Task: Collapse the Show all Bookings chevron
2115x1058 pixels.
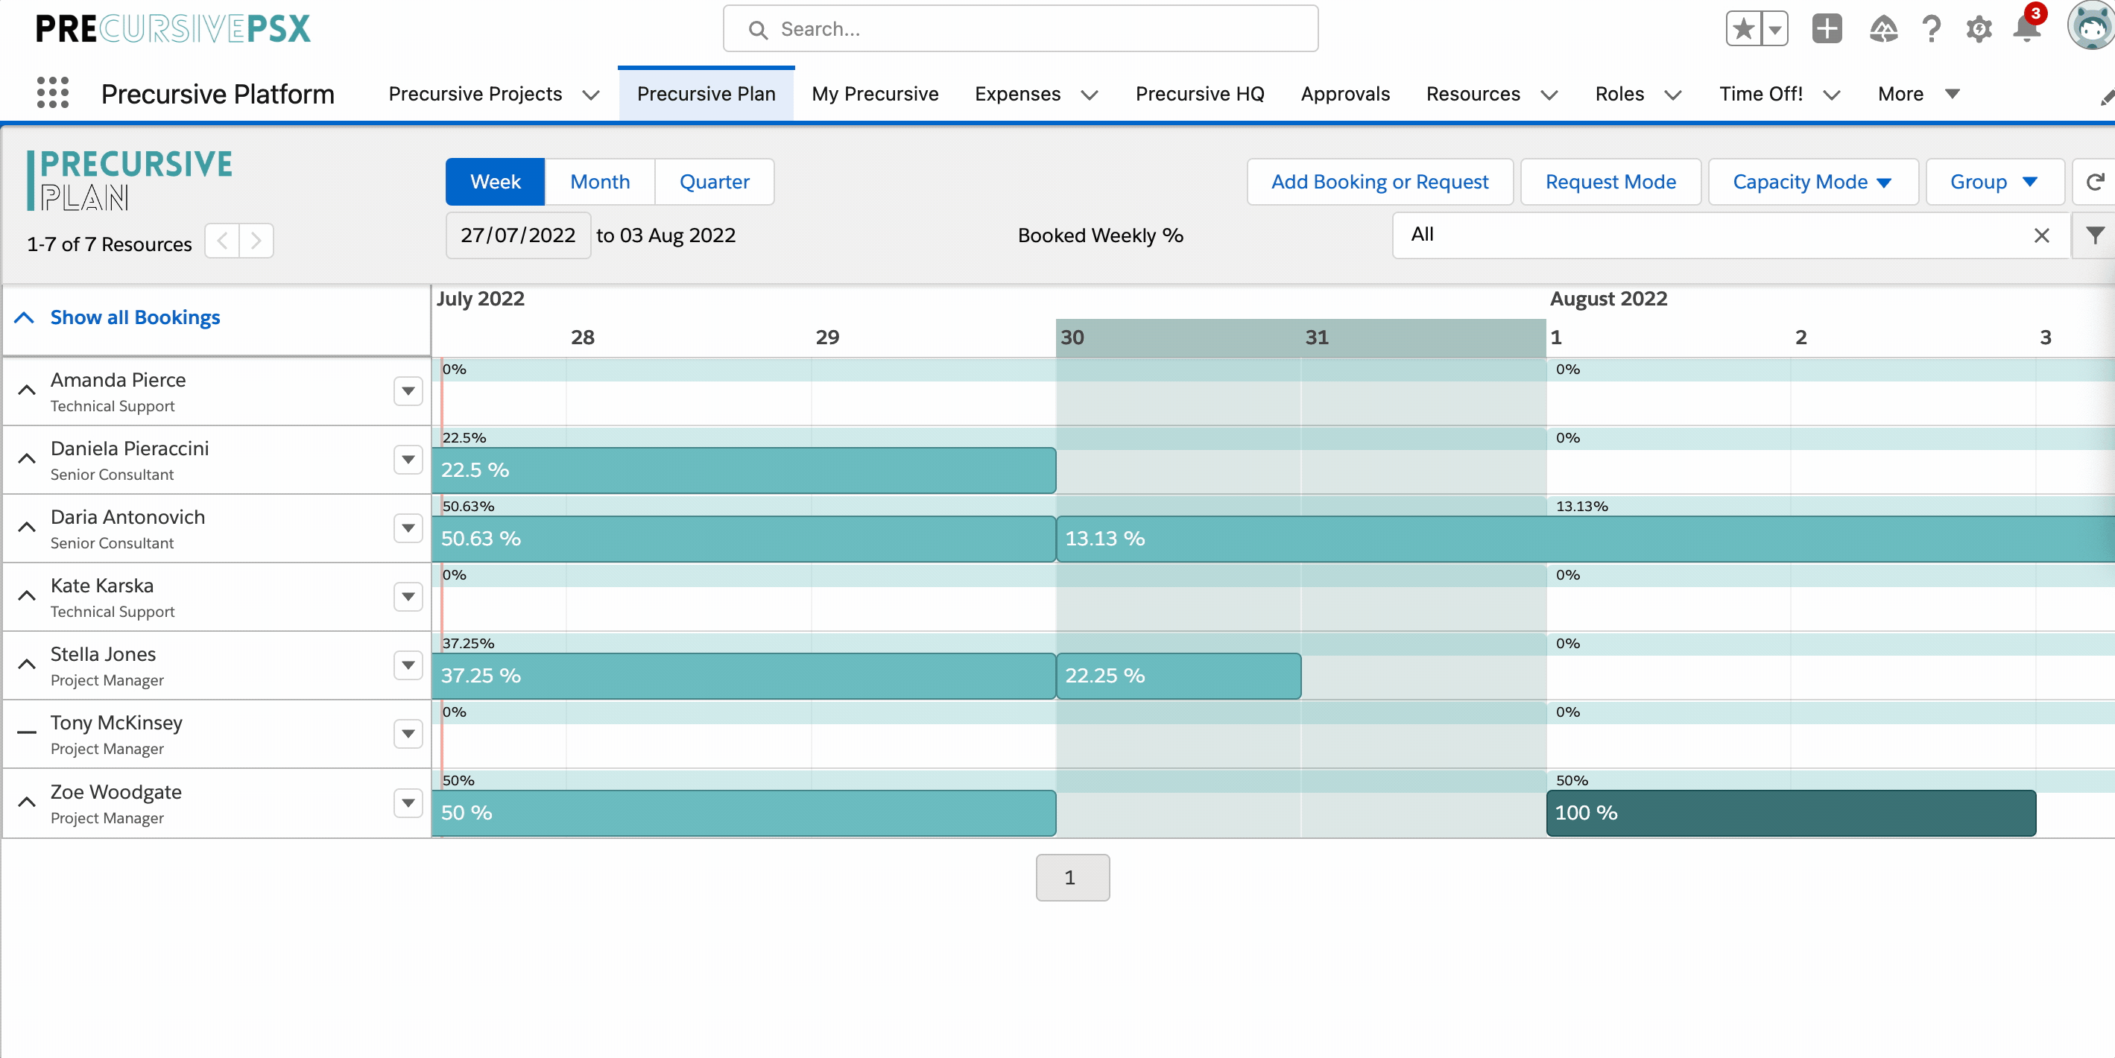Action: point(25,317)
